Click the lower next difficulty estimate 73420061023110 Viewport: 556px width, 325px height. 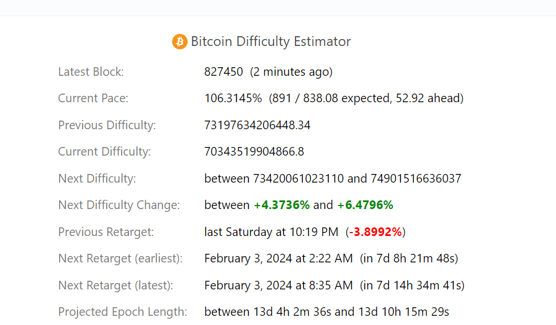[298, 178]
